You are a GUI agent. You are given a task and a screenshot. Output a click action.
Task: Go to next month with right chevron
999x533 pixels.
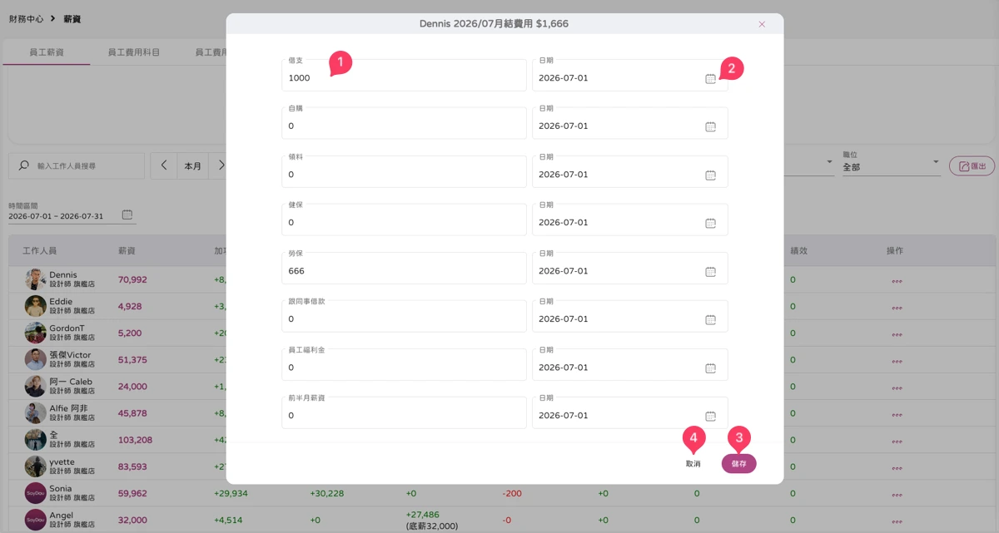pyautogui.click(x=220, y=165)
